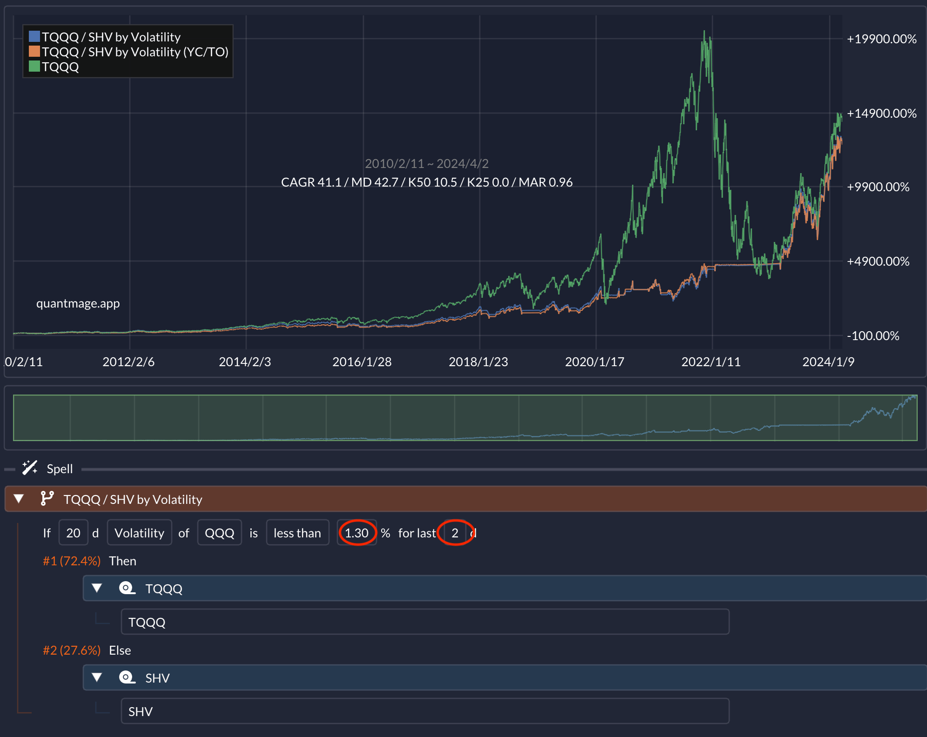
Task: Click the branch icon beside TQQQ / SHV by Volatility
Action: pyautogui.click(x=47, y=498)
